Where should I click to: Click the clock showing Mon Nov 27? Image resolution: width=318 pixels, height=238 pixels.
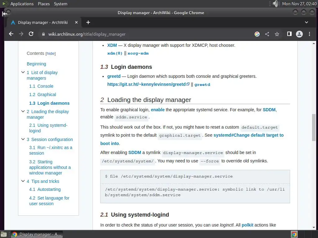[x=299, y=4]
